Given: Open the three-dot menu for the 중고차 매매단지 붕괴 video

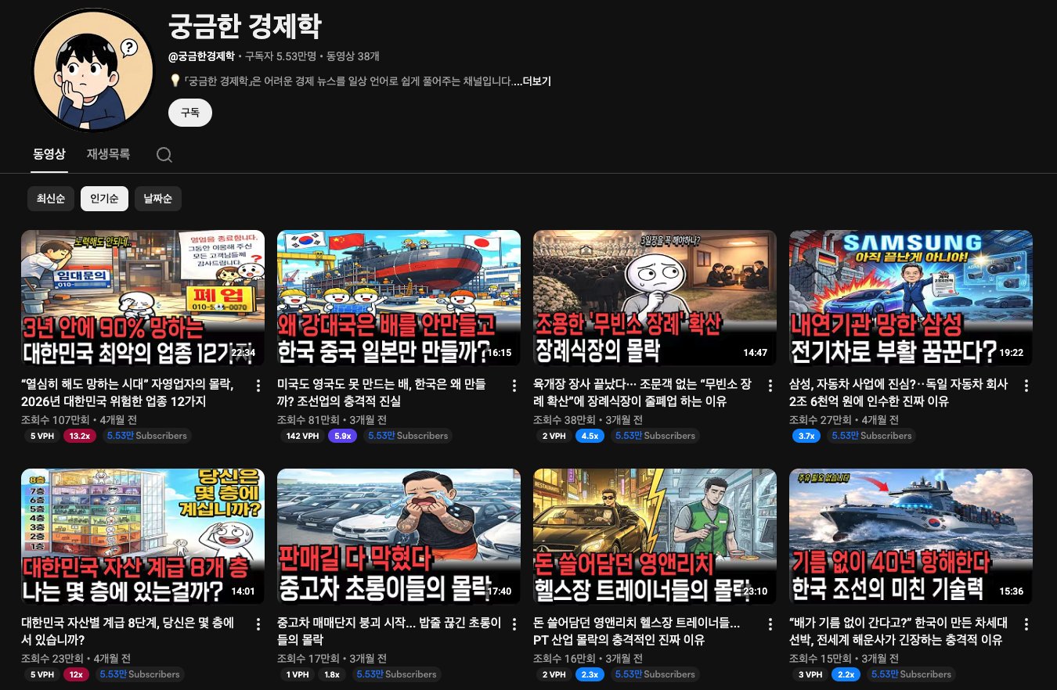Looking at the screenshot, I should pos(514,624).
